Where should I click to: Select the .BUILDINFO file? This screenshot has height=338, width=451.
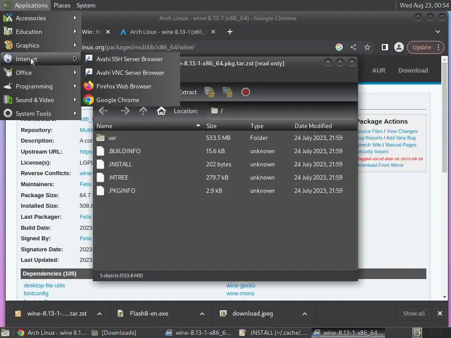225,151
